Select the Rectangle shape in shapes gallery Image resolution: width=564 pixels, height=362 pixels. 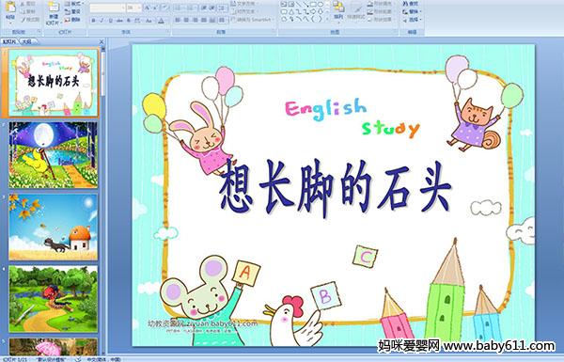tap(313, 5)
